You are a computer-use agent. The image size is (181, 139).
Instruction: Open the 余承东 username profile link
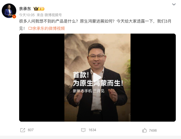[25, 9]
